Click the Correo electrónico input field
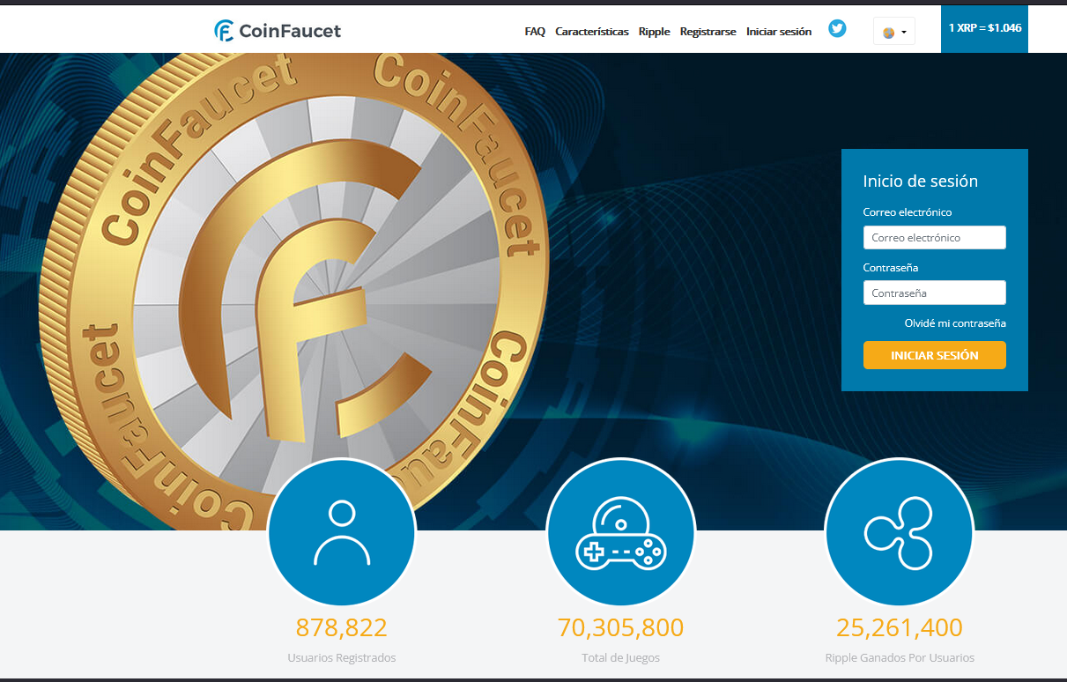1067x682 pixels. 934,237
